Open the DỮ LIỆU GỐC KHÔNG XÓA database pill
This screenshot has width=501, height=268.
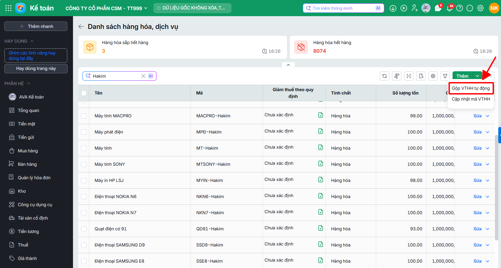pyautogui.click(x=192, y=8)
